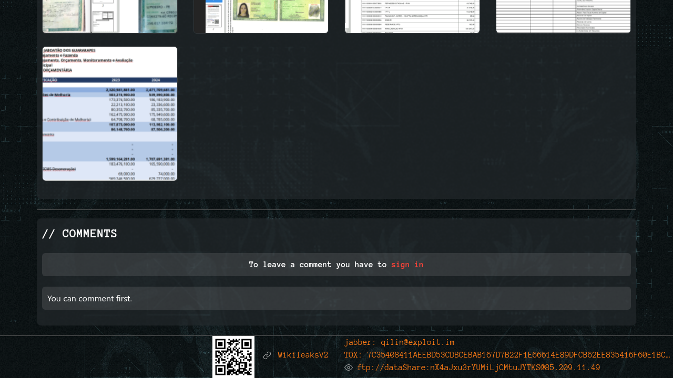
Task: Click the "// COMMENTS" section heading
Action: coord(79,234)
